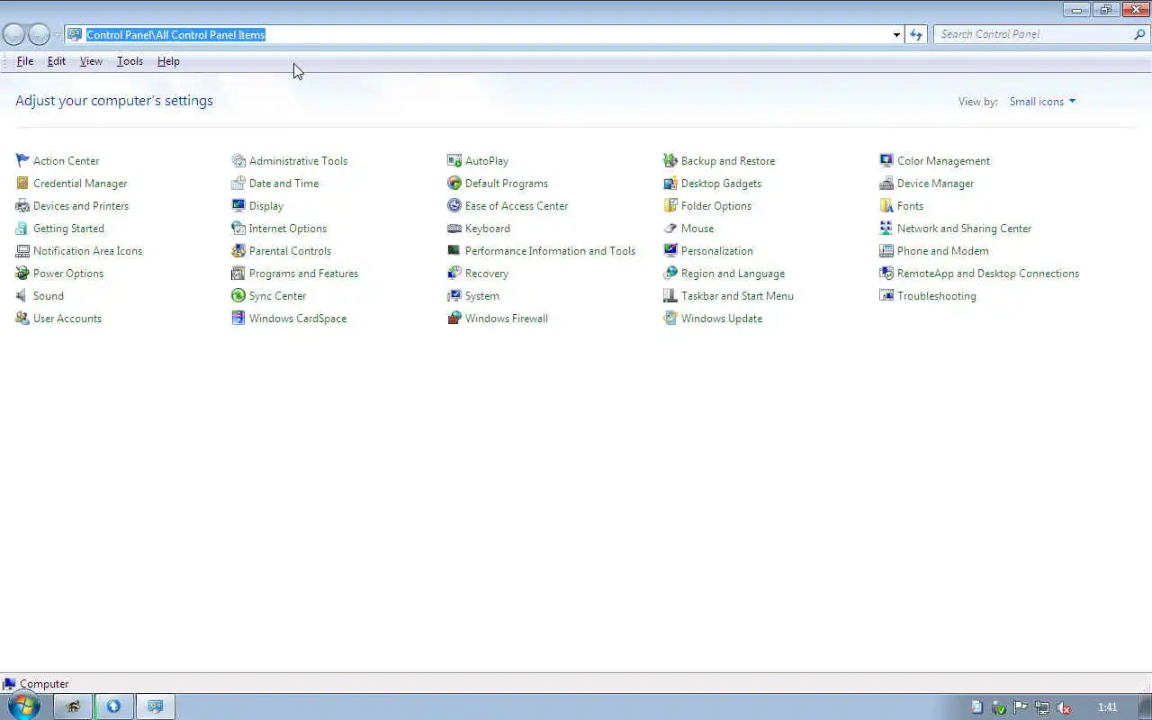Open the Taskbar and Start Menu link
Image resolution: width=1152 pixels, height=720 pixels.
(x=737, y=296)
